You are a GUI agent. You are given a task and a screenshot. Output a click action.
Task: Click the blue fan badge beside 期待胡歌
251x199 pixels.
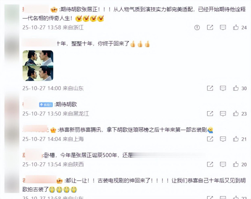(46, 105)
